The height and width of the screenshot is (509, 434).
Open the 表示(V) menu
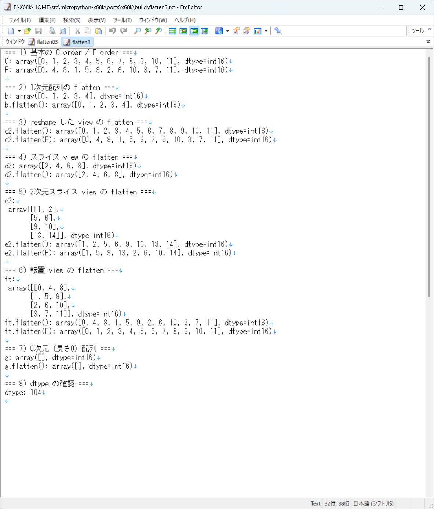pos(97,20)
